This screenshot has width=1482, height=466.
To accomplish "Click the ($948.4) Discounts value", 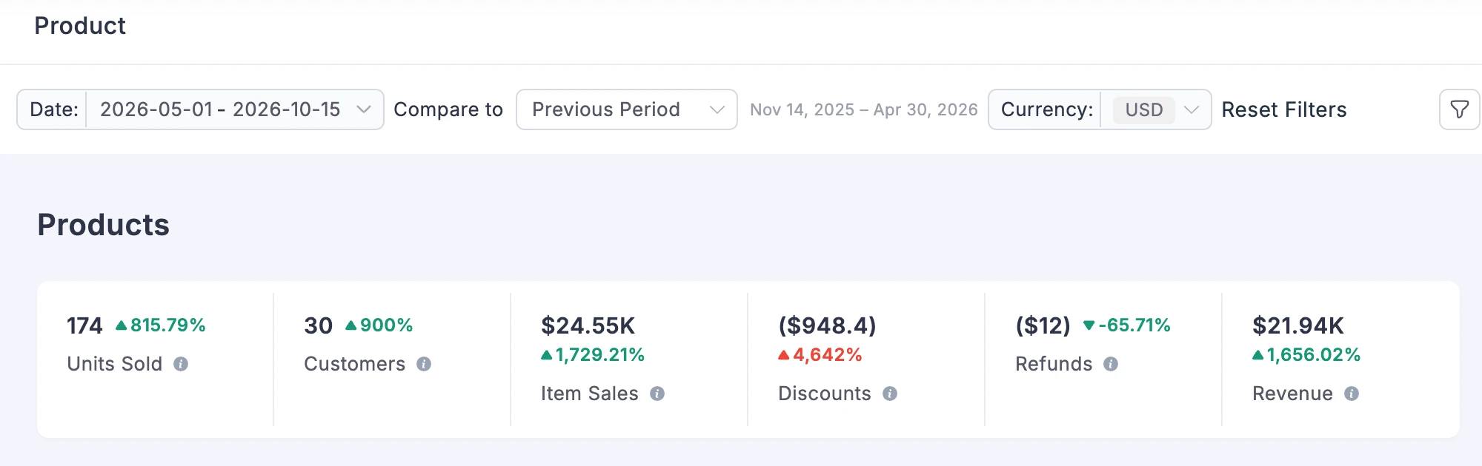I will point(828,325).
